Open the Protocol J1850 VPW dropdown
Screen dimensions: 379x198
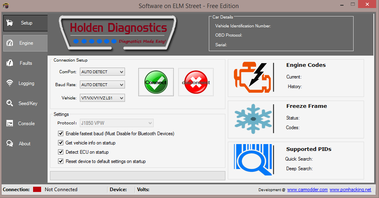click(117, 123)
